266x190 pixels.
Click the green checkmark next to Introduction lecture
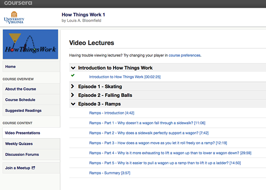coord(73,76)
